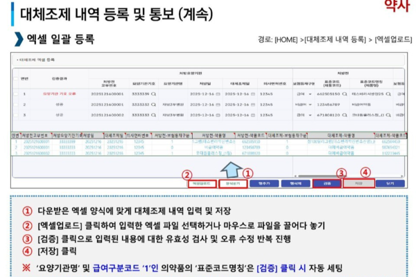Click the 검증 button

coord(327,184)
